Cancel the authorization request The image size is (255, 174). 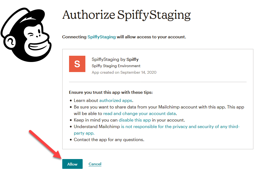point(95,164)
